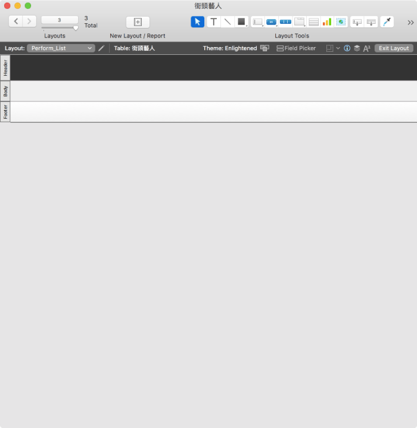Screen dimensions: 417x428
Task: Click the Exit Layout button
Action: click(394, 48)
